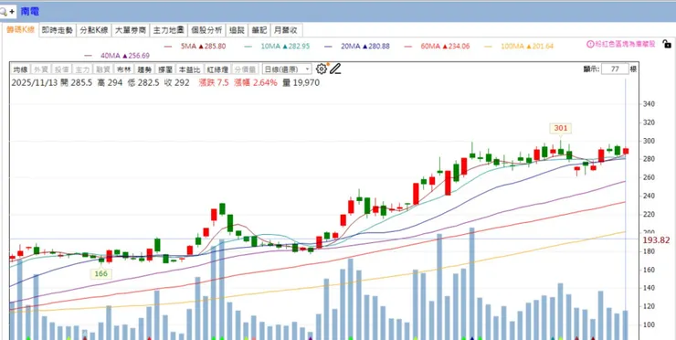Click the 20MA legend color line
Image resolution: width=676 pixels, height=340 pixels.
(x=328, y=47)
